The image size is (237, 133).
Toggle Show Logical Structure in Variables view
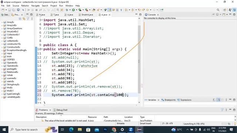coord(218,100)
